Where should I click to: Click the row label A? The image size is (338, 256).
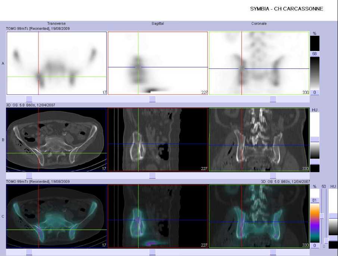[x=3, y=63]
